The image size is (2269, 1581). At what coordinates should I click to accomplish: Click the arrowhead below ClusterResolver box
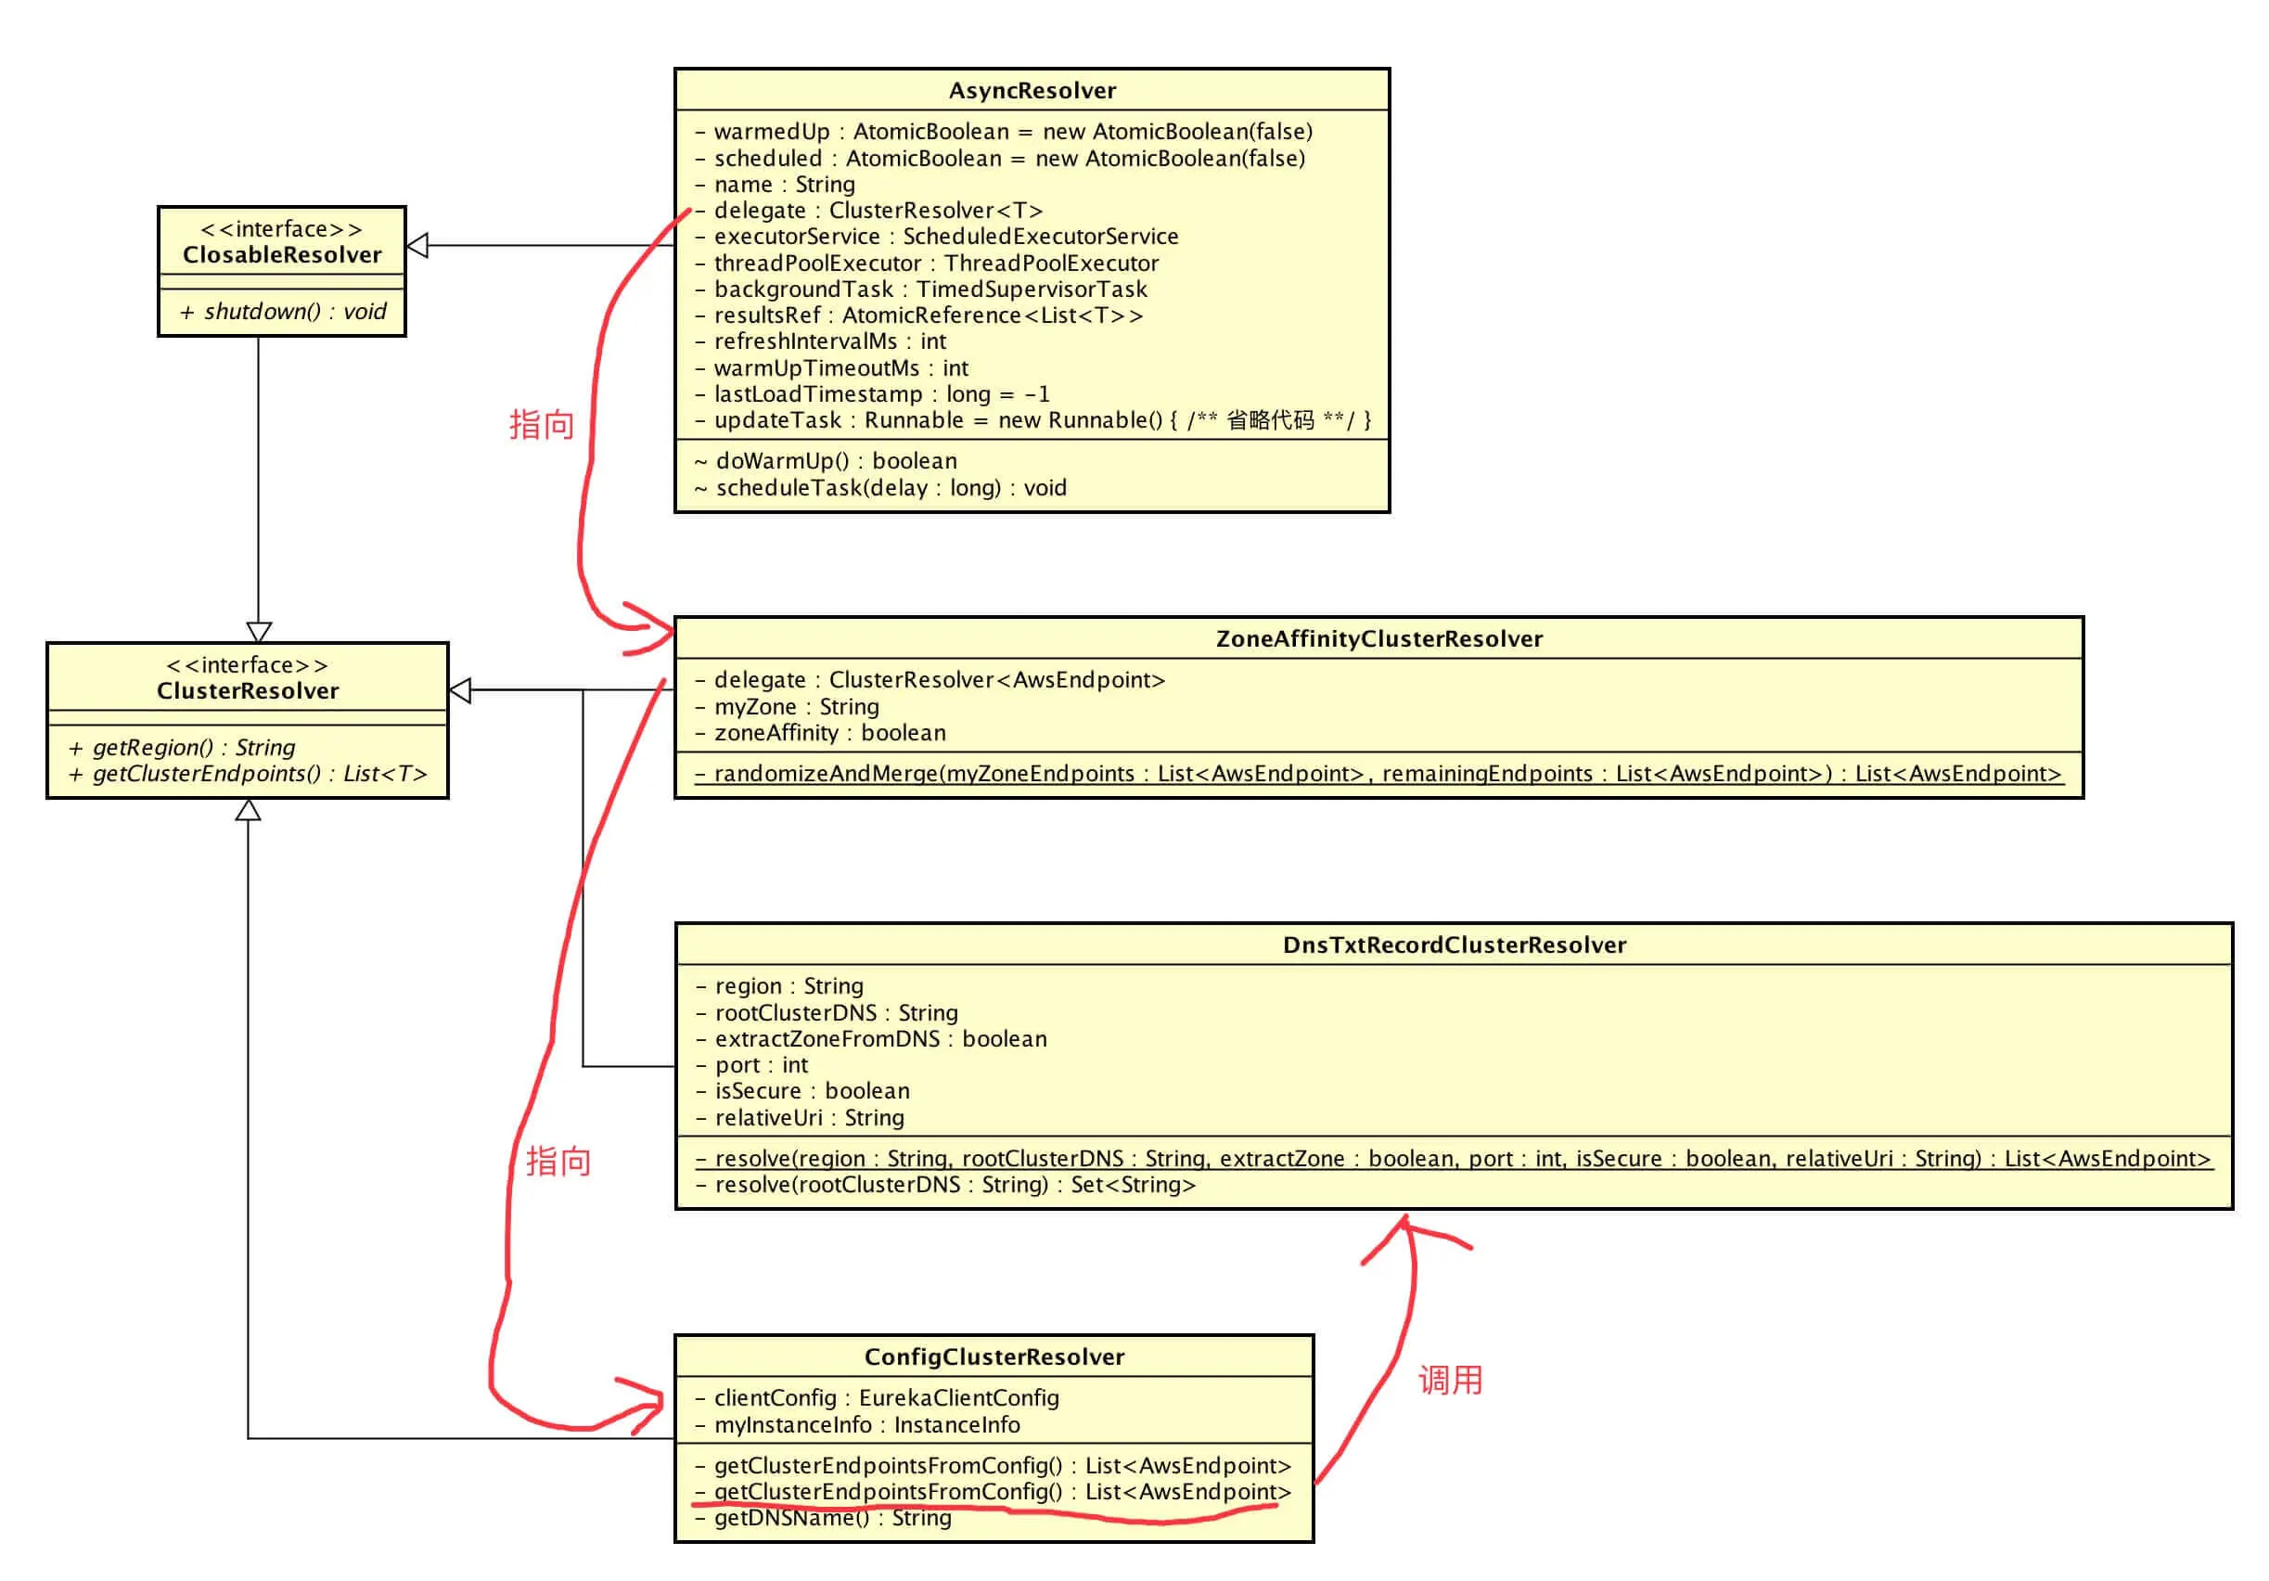248,811
